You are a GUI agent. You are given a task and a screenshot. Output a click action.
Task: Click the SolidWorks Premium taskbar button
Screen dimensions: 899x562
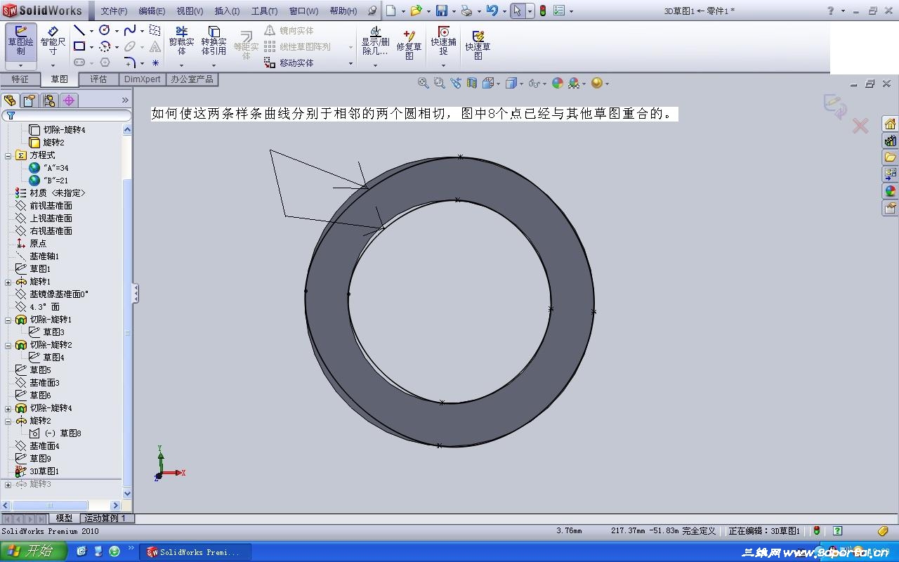coord(195,552)
